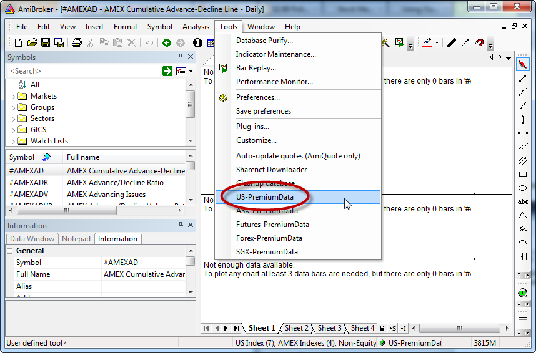Pick the abc Text drawing tool
Image resolution: width=536 pixels, height=353 pixels.
(x=523, y=202)
